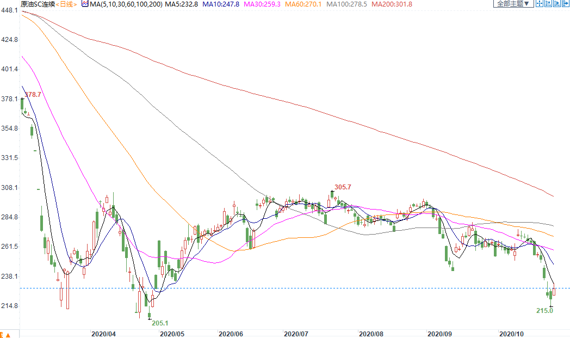Click the 原油SC连续 contract title
570x338 pixels.
tap(38, 4)
